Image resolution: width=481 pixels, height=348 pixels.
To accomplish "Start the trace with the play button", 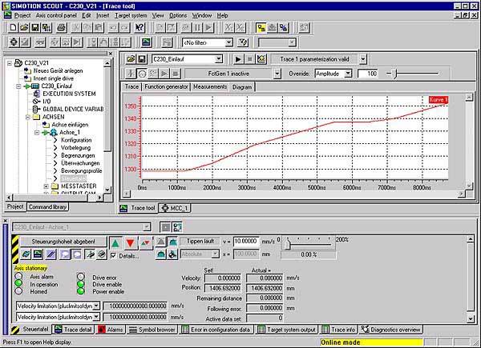I will point(237,59).
